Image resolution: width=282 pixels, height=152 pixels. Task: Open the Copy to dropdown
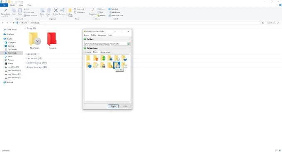click(49, 12)
